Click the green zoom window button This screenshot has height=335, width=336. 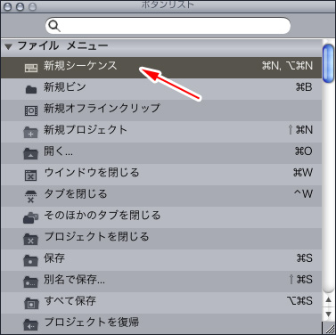tap(31, 6)
